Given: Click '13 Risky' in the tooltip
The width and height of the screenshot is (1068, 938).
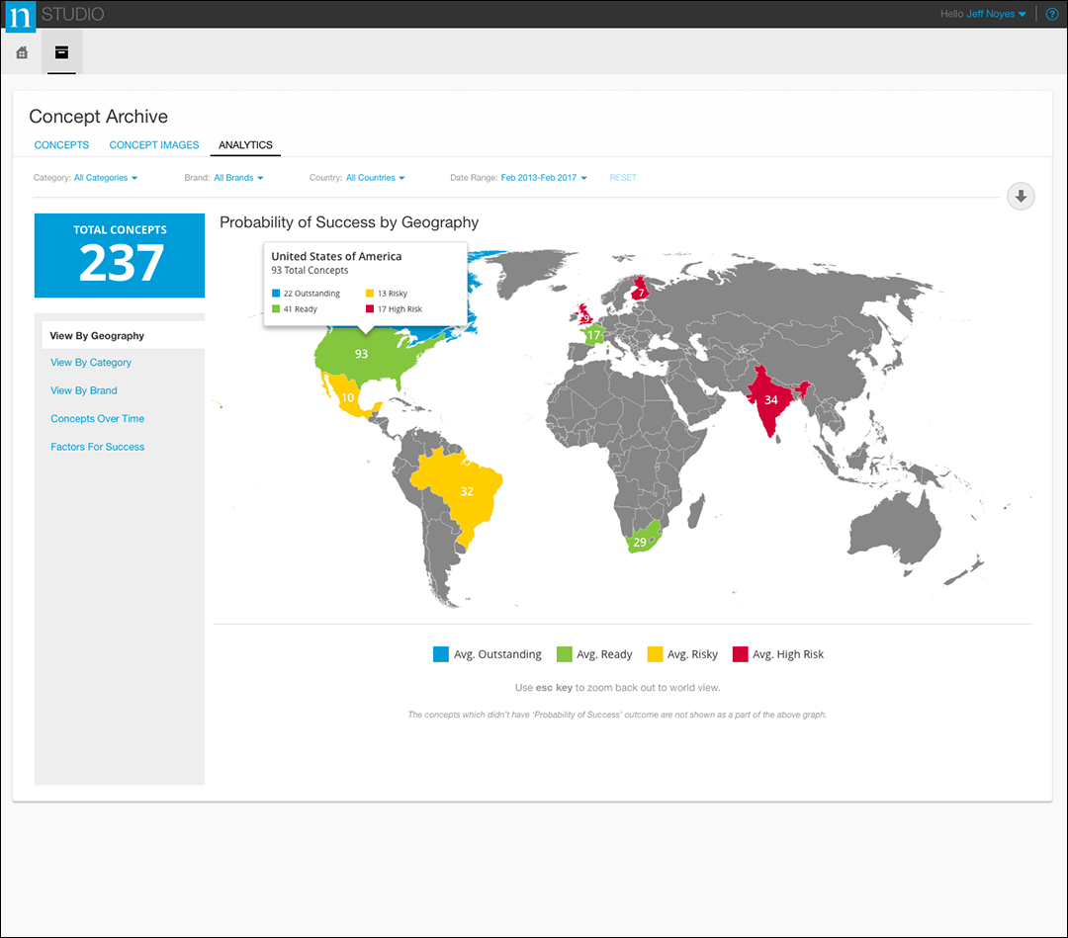Looking at the screenshot, I should tap(387, 294).
